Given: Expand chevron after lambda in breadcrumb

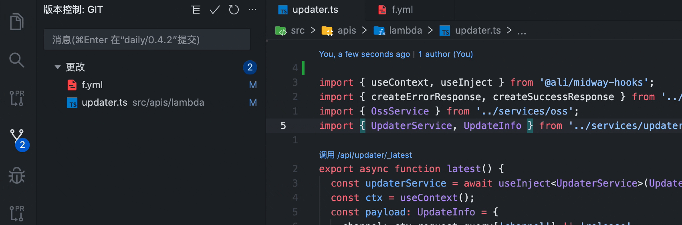Looking at the screenshot, I should (430, 30).
